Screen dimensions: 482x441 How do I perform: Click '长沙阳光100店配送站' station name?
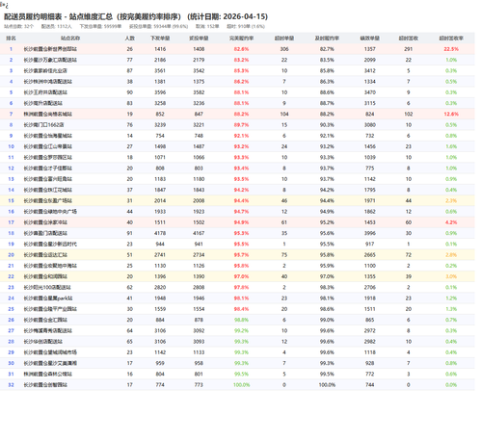(x=47, y=288)
